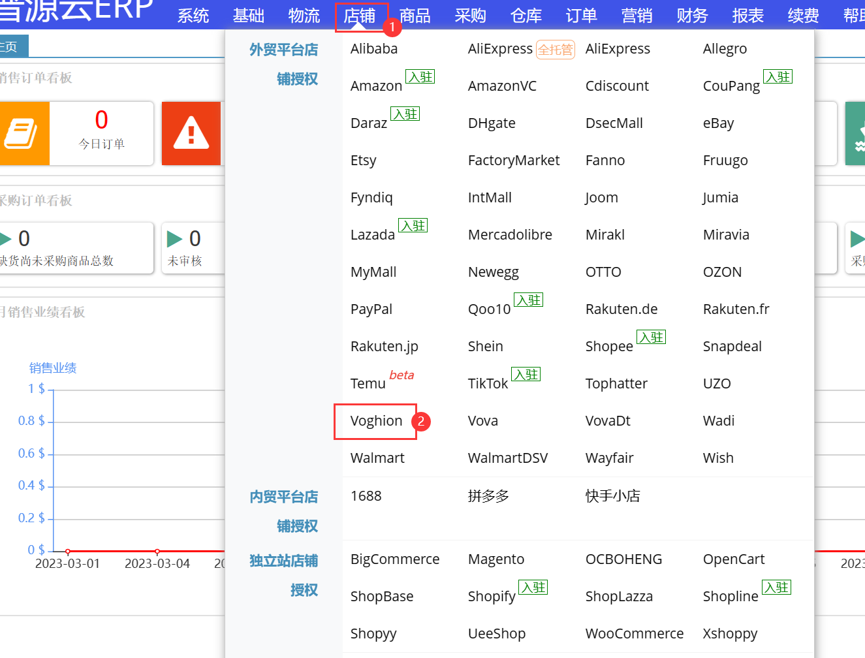Choose eBay store authorization

point(718,123)
